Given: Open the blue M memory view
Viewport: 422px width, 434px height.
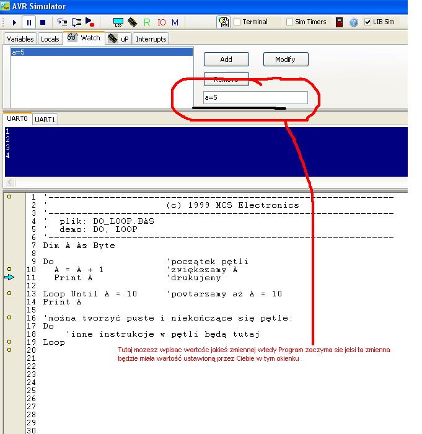Looking at the screenshot, I should point(175,22).
